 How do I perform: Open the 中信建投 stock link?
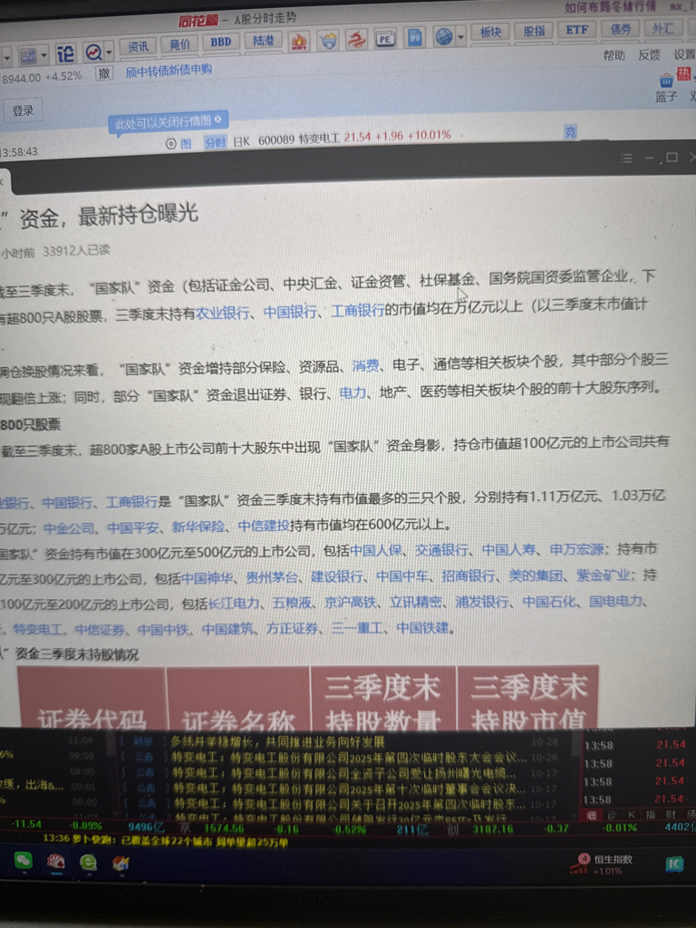264,526
